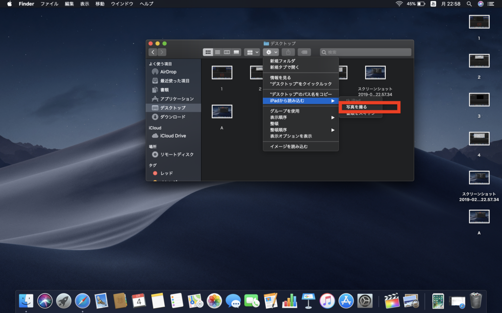
Task: Expand the 表示順序 submenu
Action: tap(301, 117)
